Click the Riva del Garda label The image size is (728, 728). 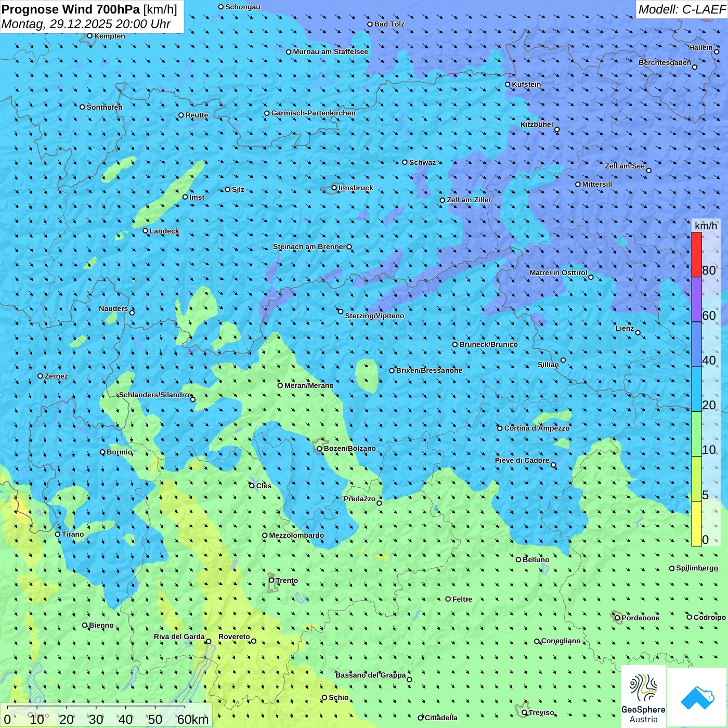point(179,636)
